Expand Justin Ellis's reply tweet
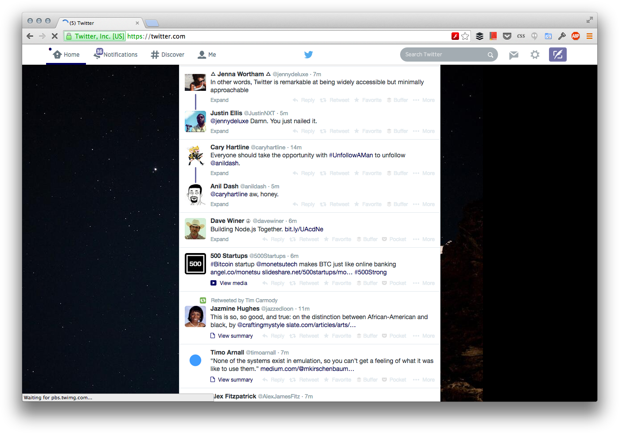The height and width of the screenshot is (433, 619). click(x=219, y=131)
